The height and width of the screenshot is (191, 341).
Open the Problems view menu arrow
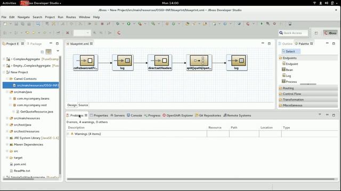tap(320, 115)
